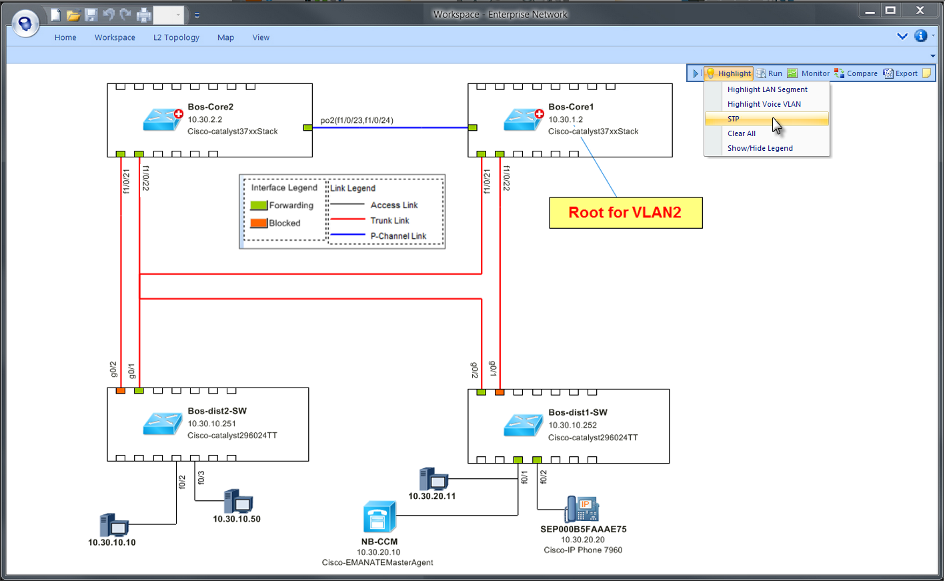Image resolution: width=945 pixels, height=581 pixels.
Task: Select the 10.30.10.10 workstation icon
Action: tap(113, 526)
